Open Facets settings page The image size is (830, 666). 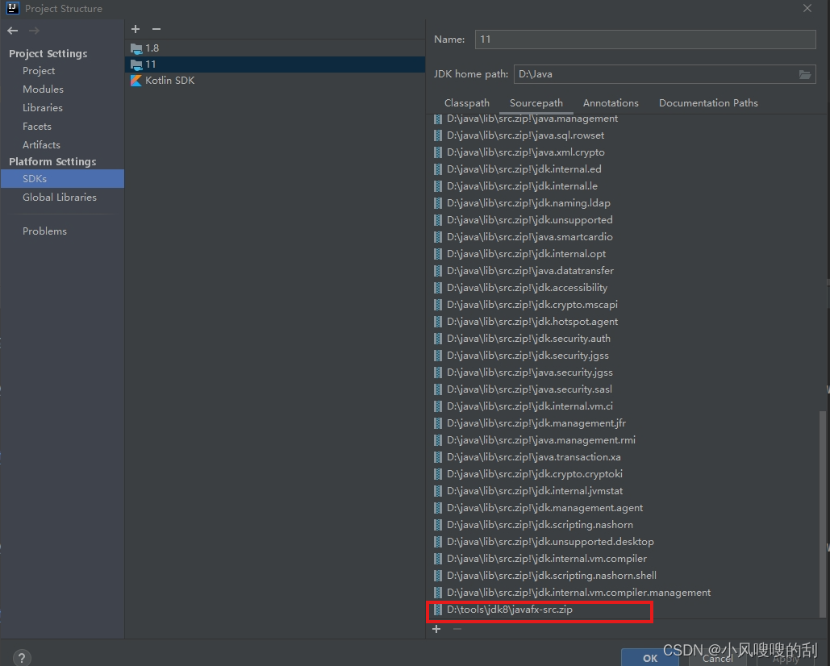pos(37,127)
